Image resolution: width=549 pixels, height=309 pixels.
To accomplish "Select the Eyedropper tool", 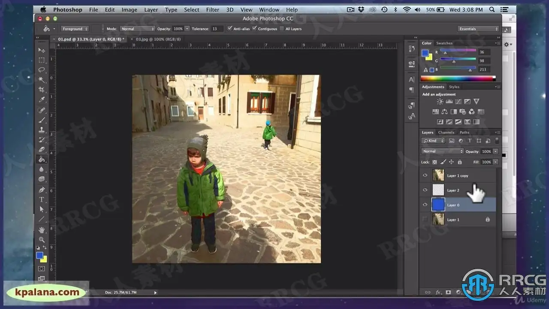I will pos(42,100).
